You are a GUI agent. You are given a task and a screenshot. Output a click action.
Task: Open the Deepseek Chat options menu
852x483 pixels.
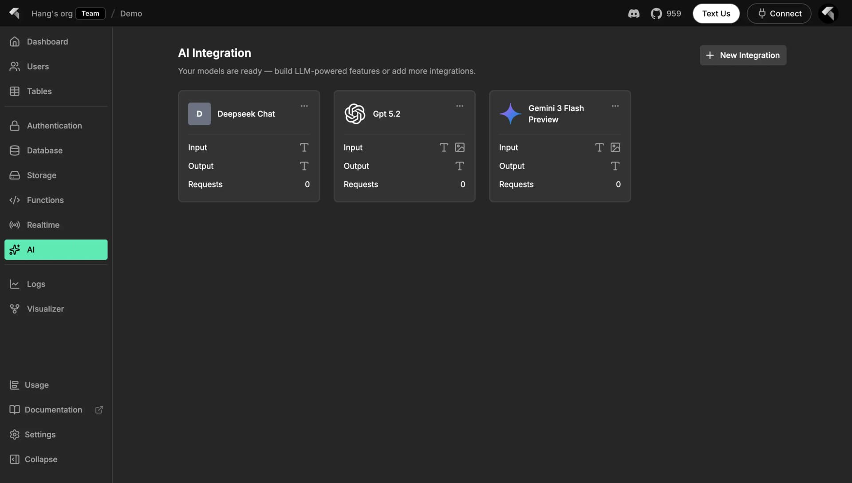[x=304, y=106]
